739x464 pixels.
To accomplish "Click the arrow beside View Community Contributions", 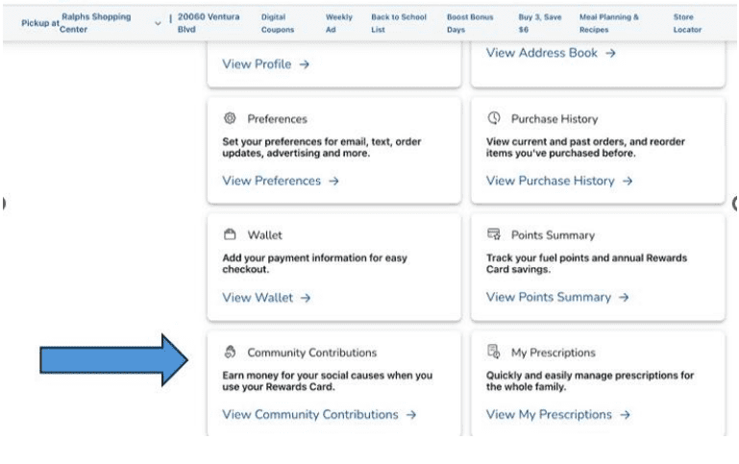I will tap(411, 415).
